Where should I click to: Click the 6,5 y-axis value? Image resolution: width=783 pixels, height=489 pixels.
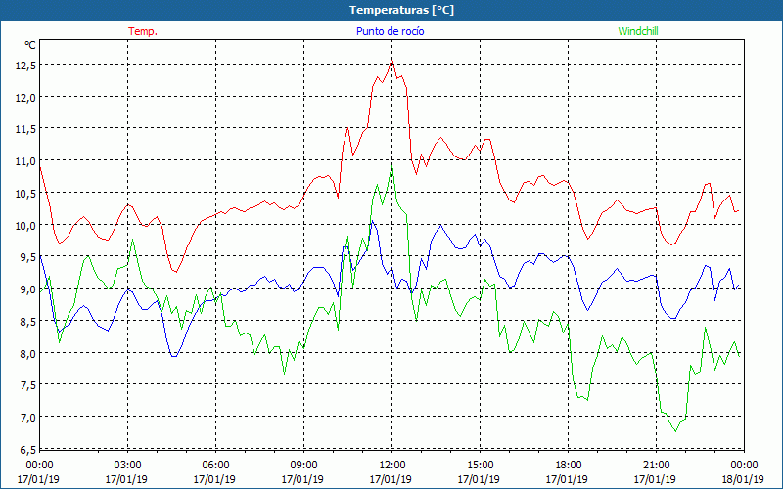tap(28, 450)
